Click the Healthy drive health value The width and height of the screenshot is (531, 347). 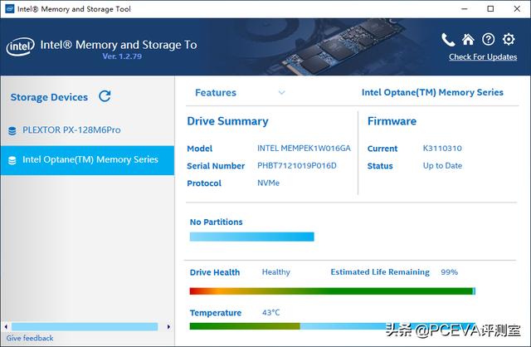276,272
